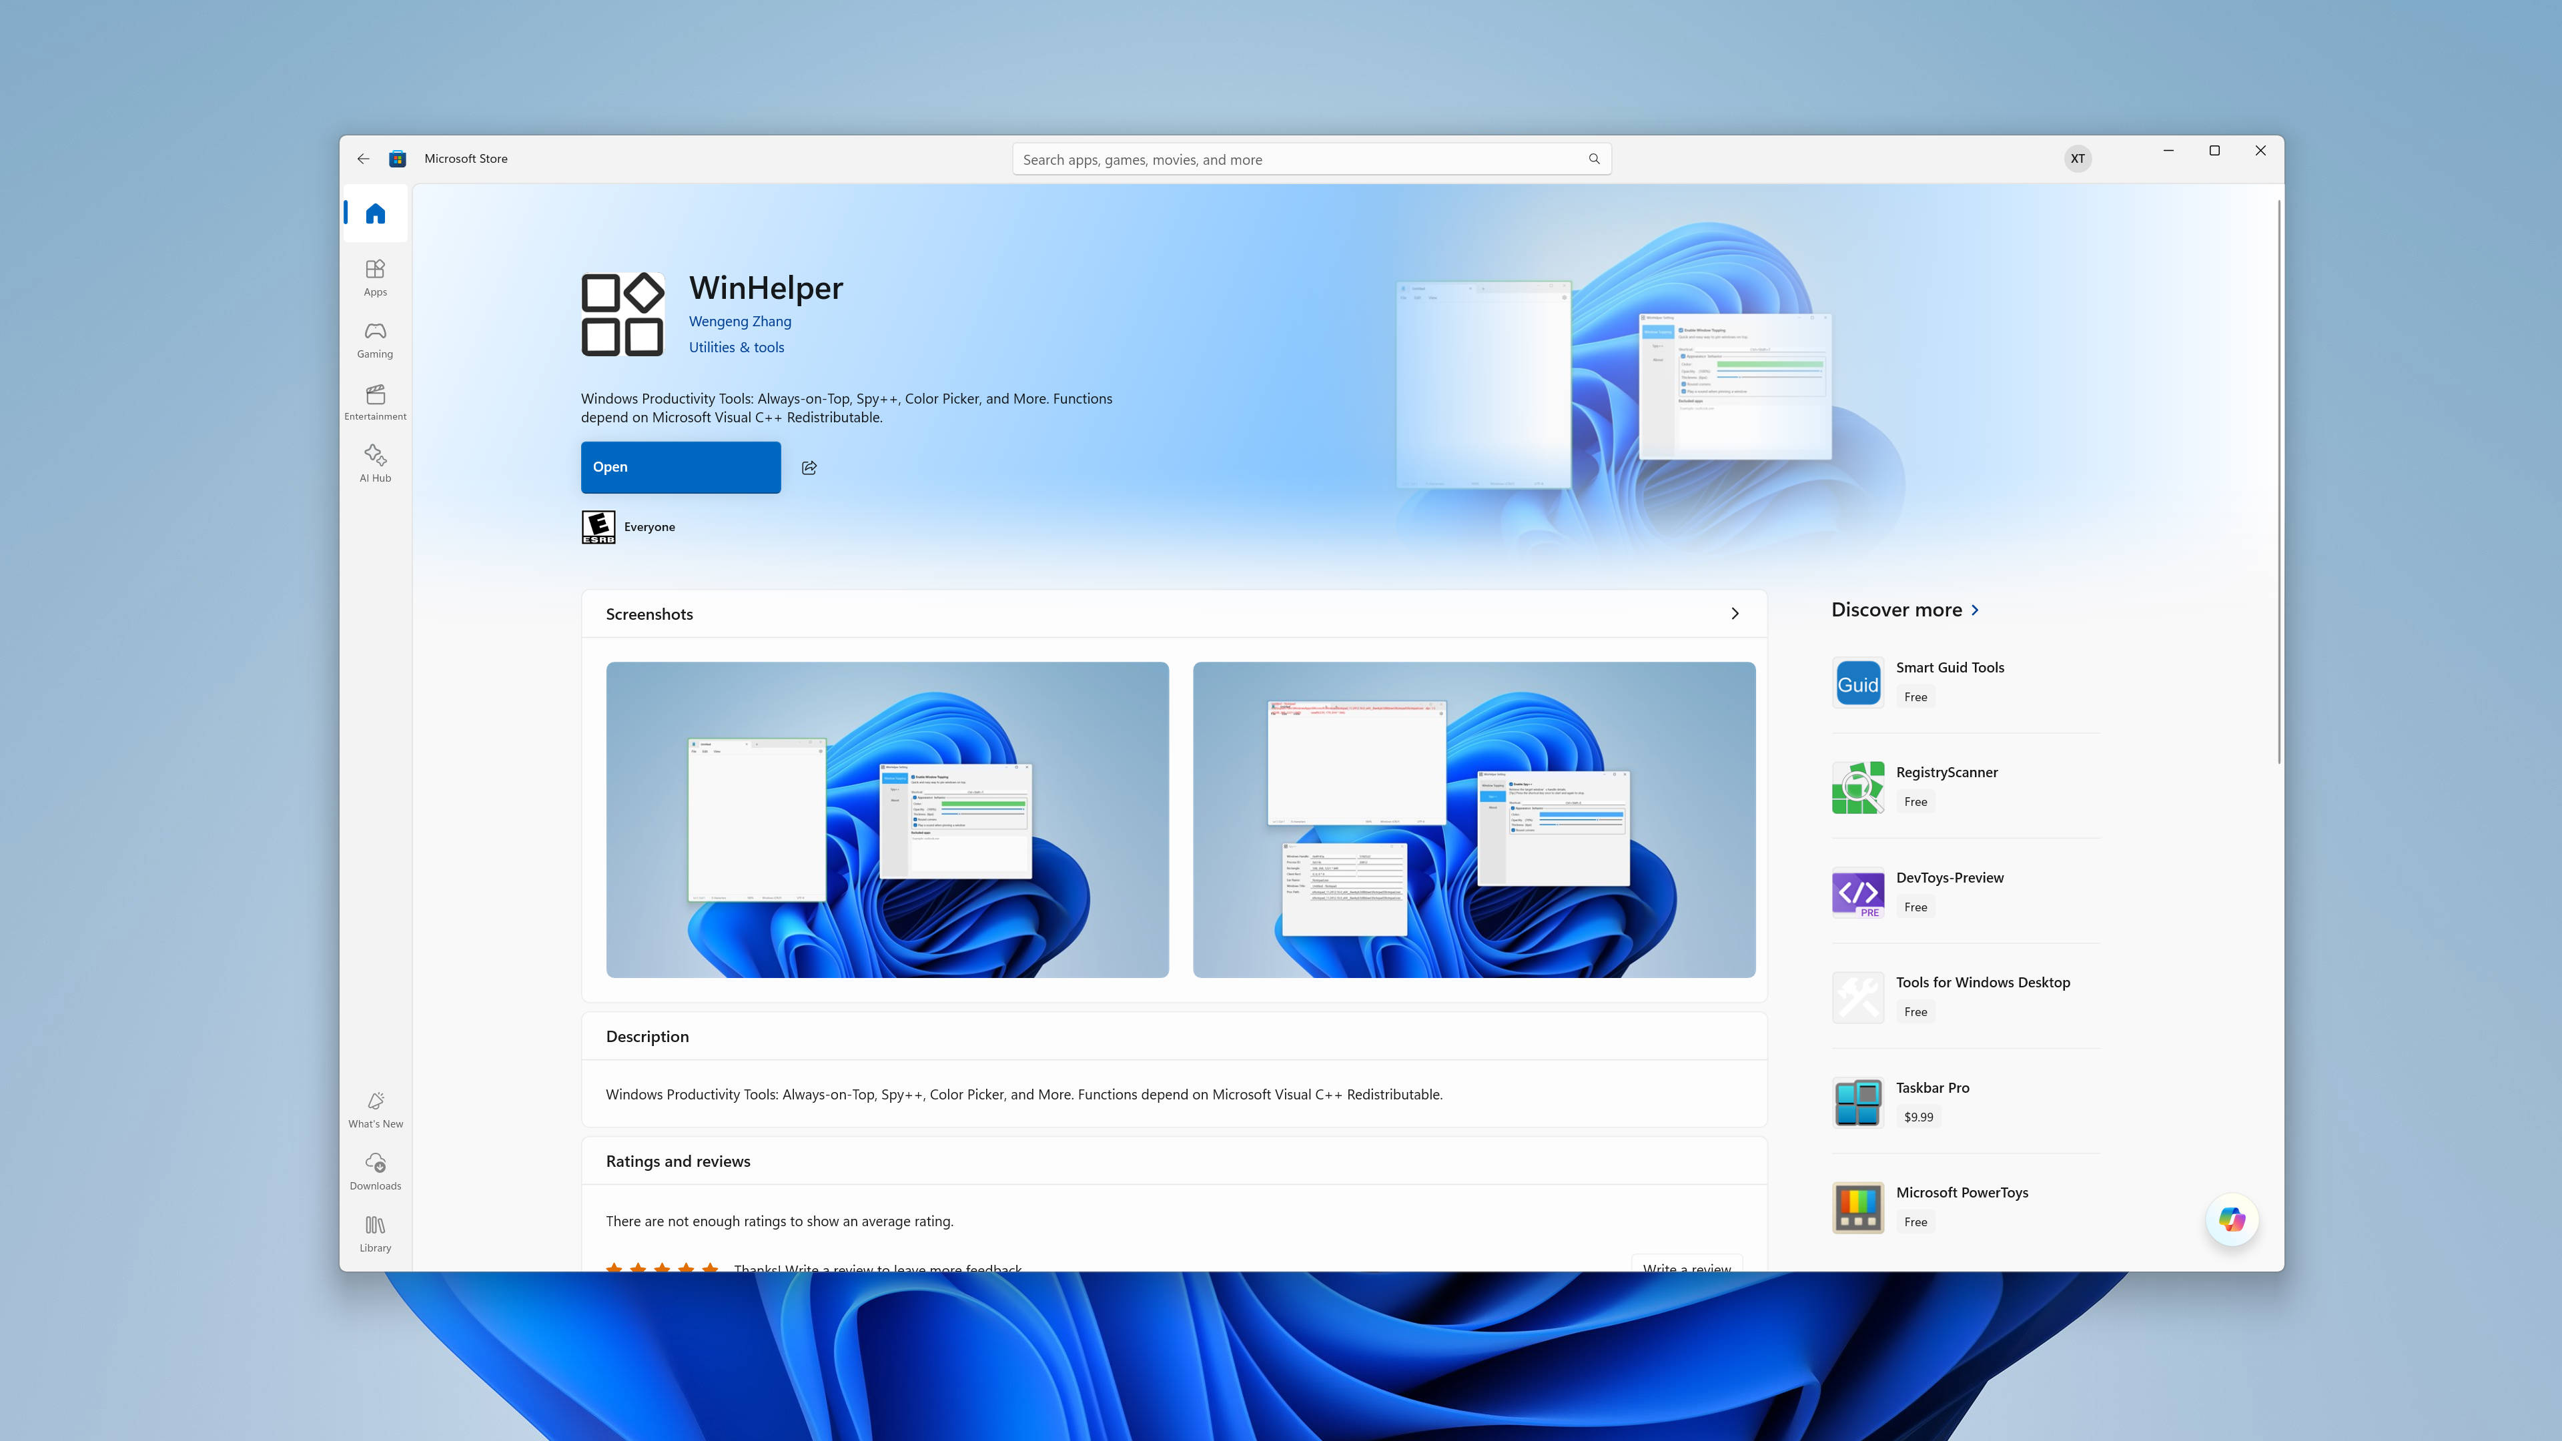Click "There are not enough ratings" text
The width and height of the screenshot is (2562, 1441).
pos(779,1222)
